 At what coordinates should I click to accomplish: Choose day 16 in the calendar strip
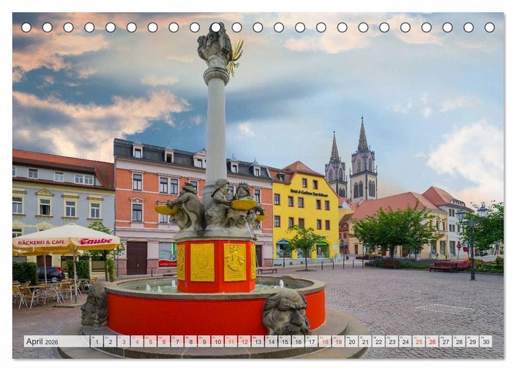point(298,341)
